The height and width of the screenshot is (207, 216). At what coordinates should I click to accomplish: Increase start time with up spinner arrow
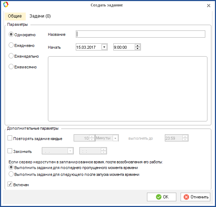click(x=137, y=45)
